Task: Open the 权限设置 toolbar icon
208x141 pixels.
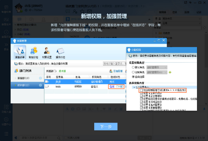Action: pyautogui.click(x=46, y=52)
